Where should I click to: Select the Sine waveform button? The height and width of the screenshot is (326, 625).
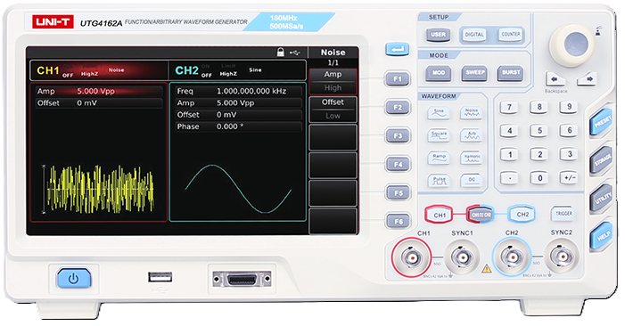(x=439, y=113)
